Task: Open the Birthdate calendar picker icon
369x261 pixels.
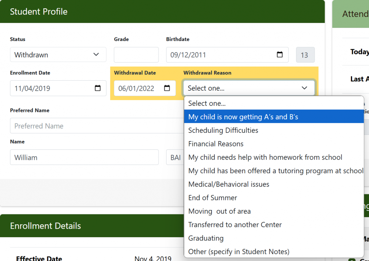Action: click(x=280, y=55)
